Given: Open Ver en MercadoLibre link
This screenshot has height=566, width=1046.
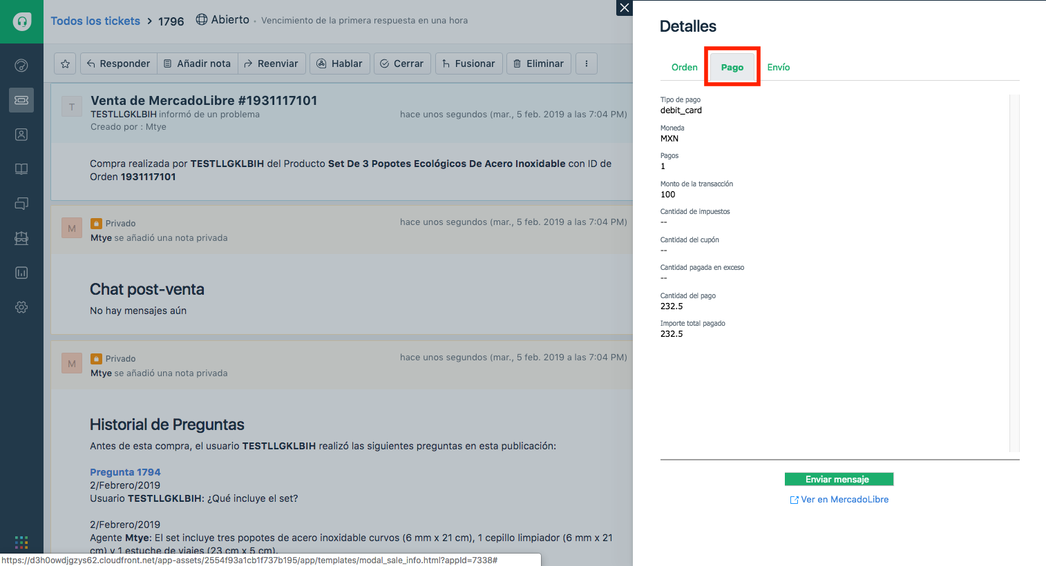Looking at the screenshot, I should (x=844, y=499).
